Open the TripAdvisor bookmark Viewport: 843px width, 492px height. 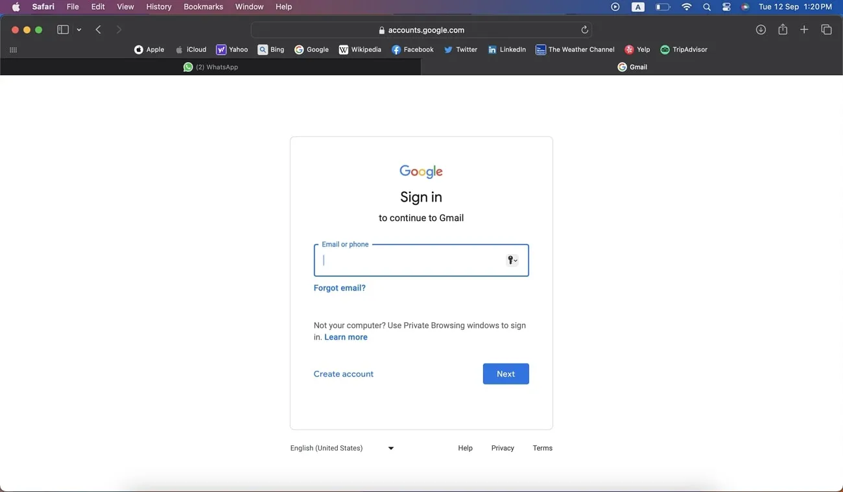pyautogui.click(x=683, y=49)
